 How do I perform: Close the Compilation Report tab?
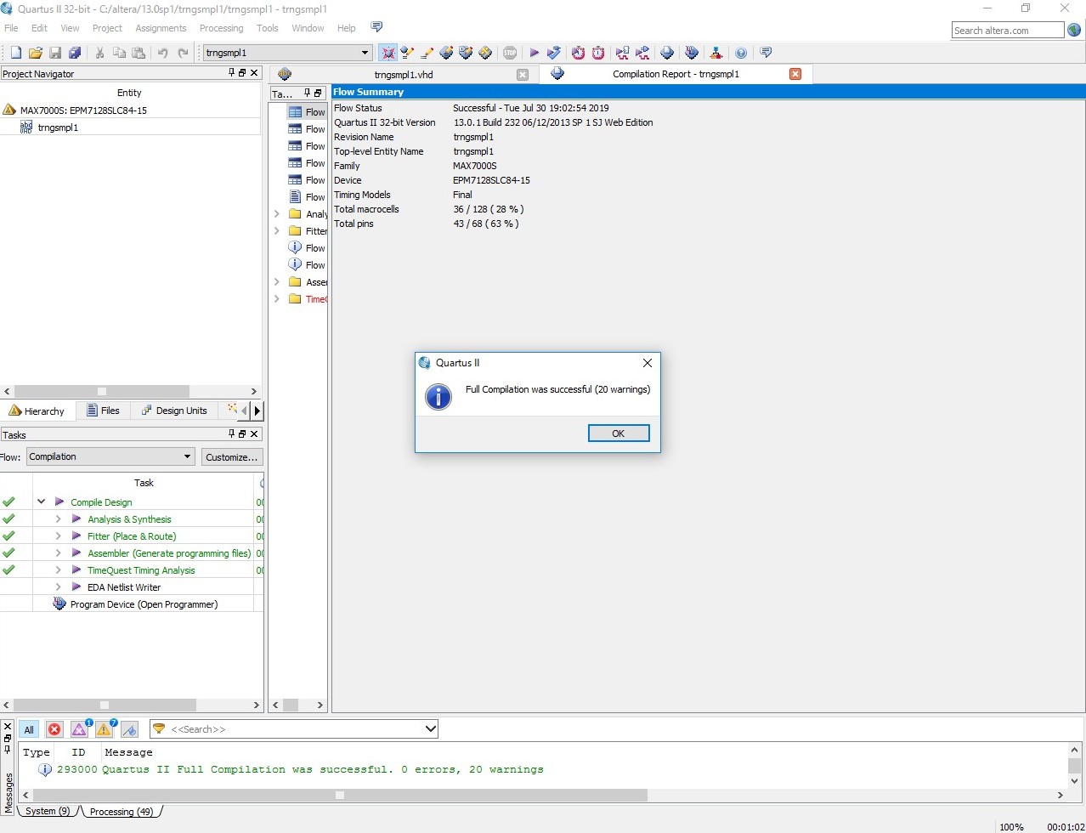[795, 74]
